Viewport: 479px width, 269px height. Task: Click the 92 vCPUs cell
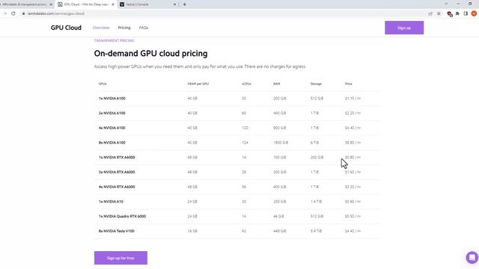pyautogui.click(x=244, y=231)
